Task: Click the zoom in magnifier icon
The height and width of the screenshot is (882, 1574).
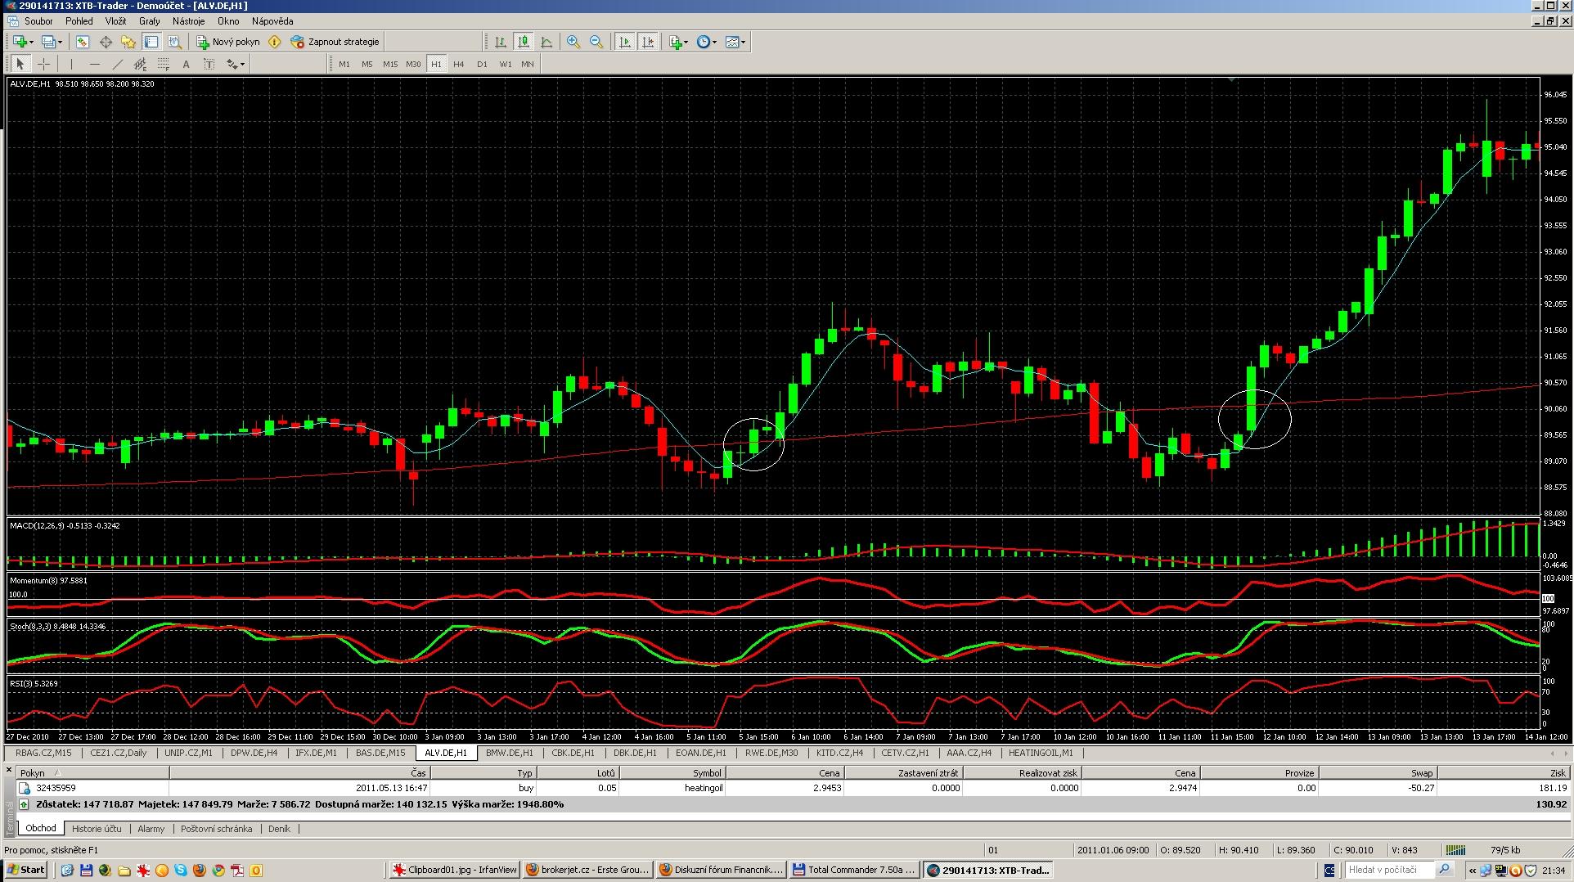Action: pyautogui.click(x=573, y=42)
